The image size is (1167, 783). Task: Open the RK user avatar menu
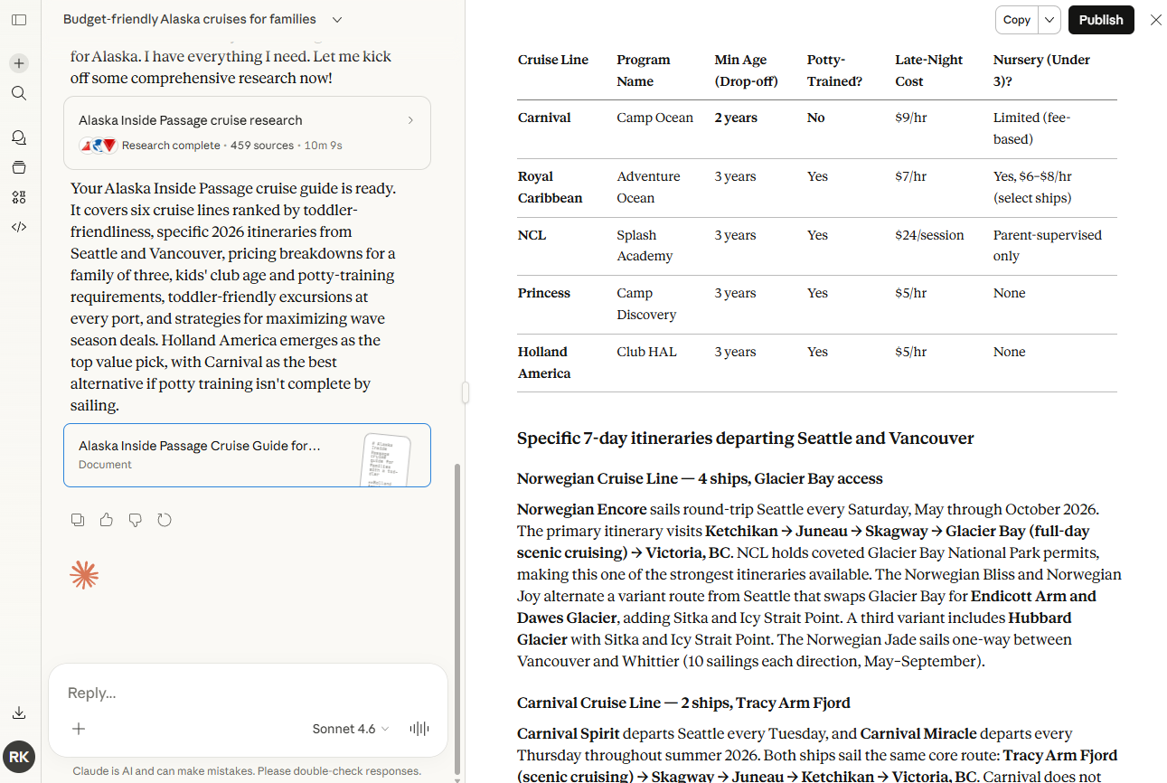coord(19,757)
